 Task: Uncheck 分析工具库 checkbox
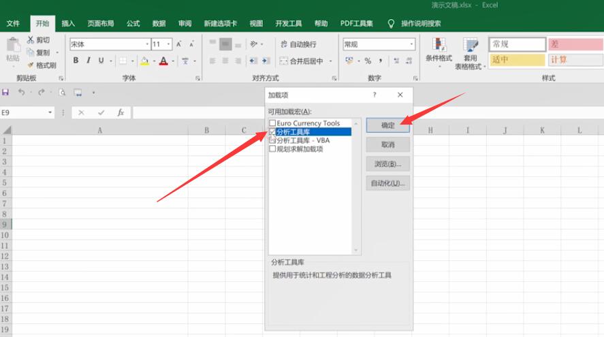click(272, 131)
